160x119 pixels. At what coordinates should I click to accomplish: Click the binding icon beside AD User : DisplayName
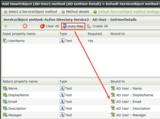113,95
